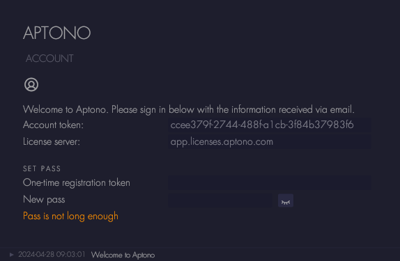Select the ACCOUNT tab label

49,58
